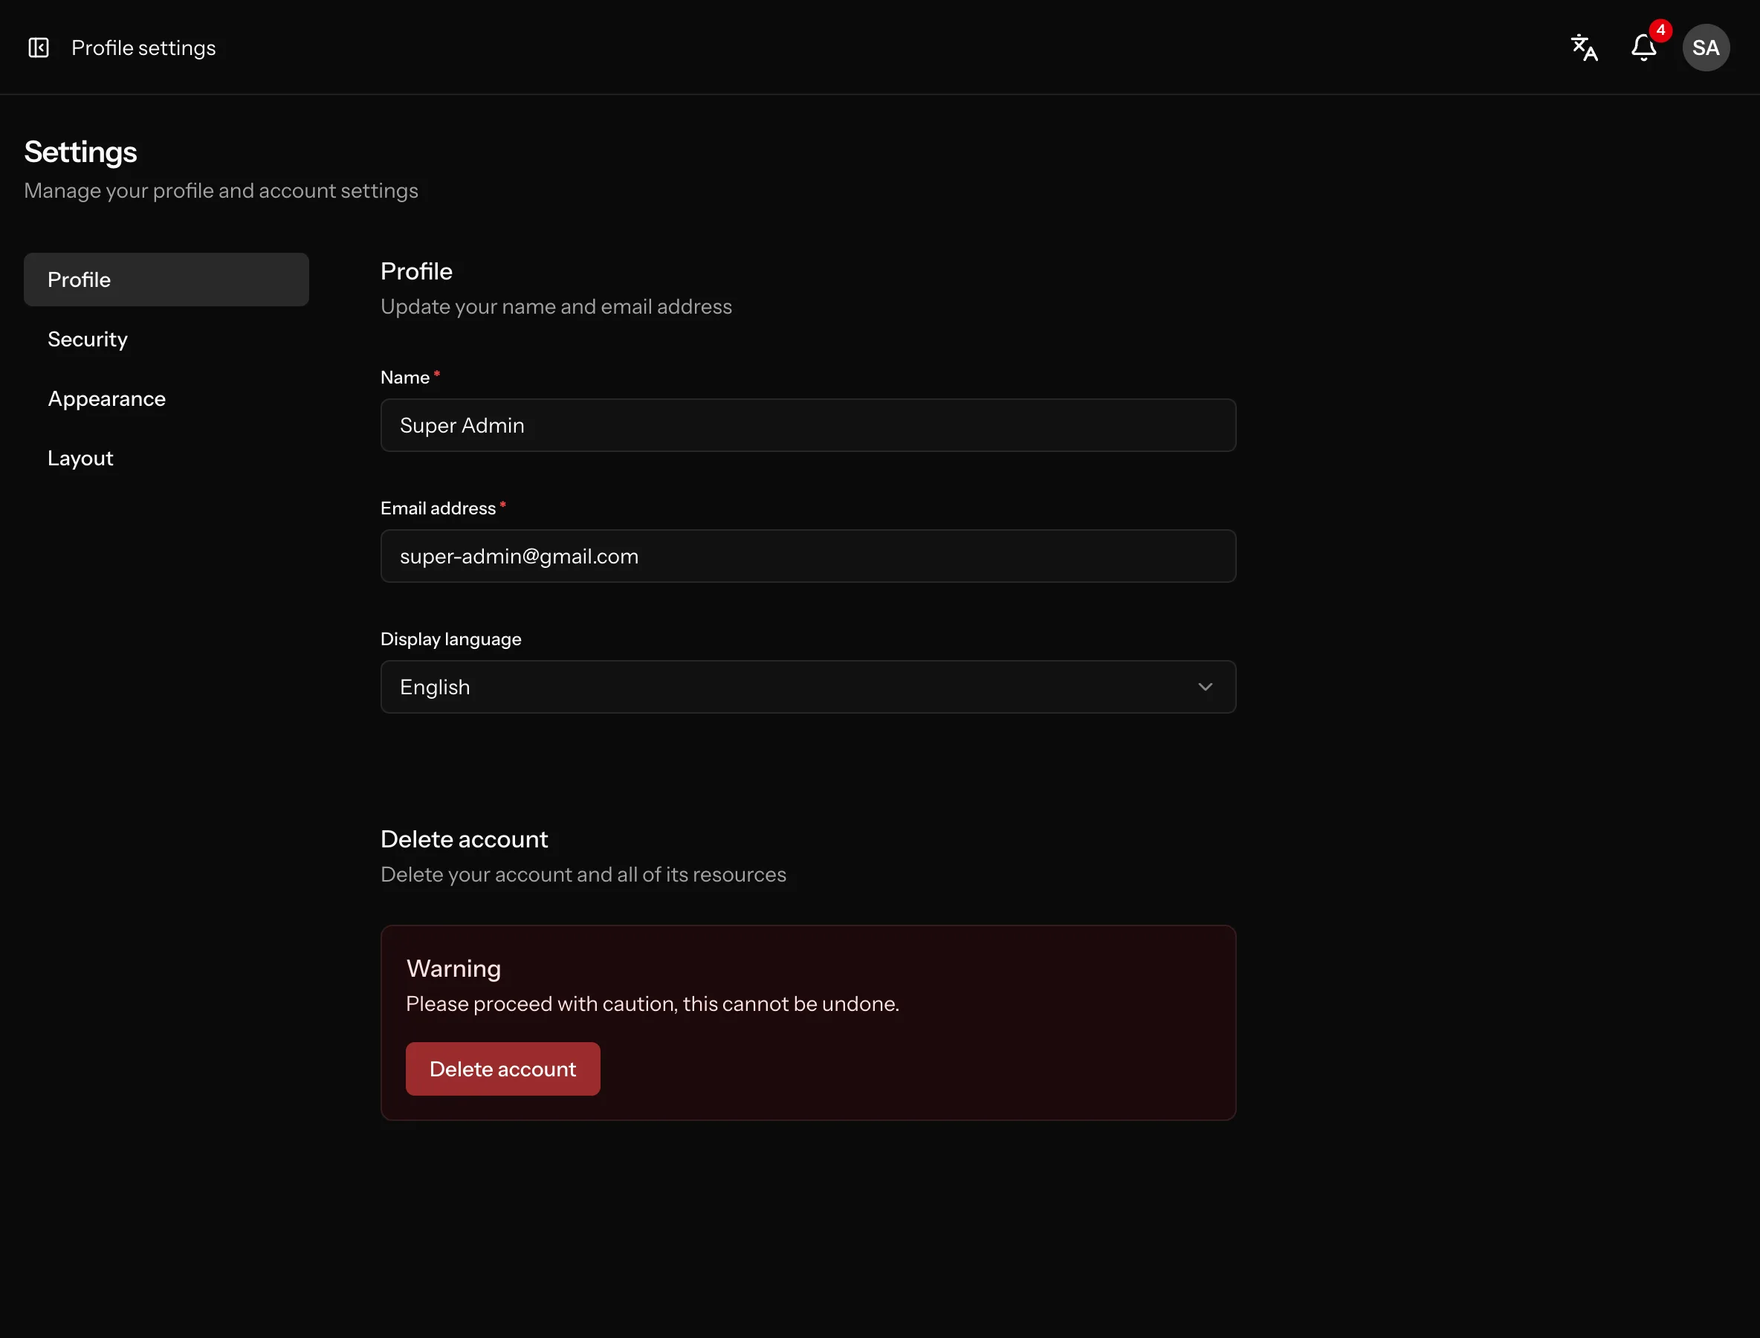Expand the Display language dropdown
1760x1338 pixels.
tap(809, 687)
